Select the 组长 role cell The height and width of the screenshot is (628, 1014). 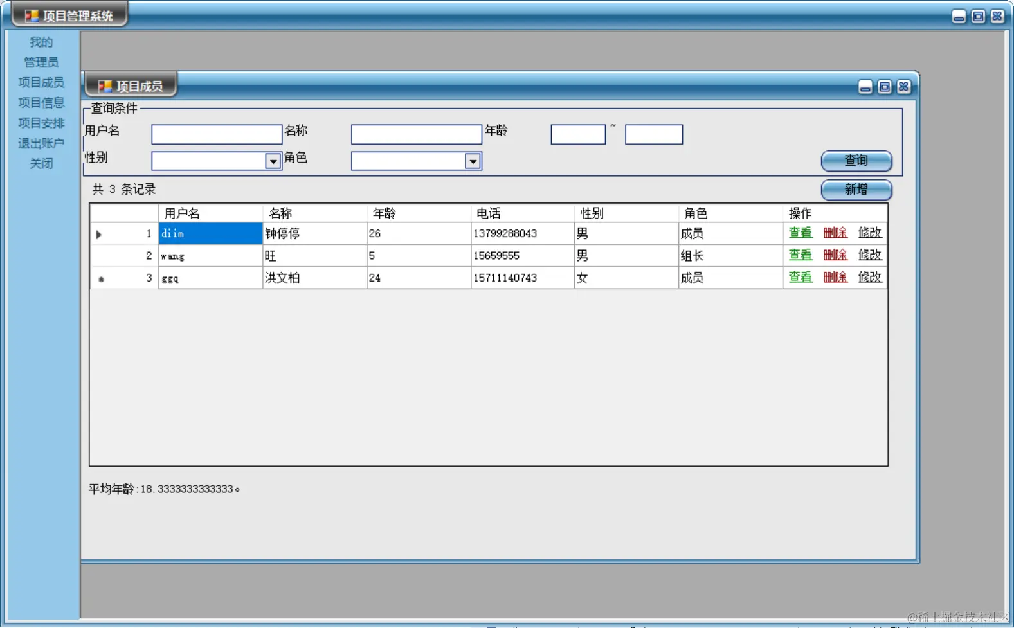(x=730, y=256)
